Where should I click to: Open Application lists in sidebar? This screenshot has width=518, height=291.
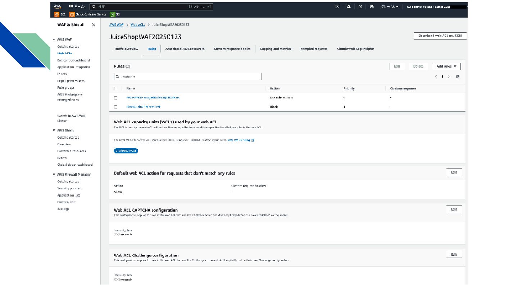point(69,195)
